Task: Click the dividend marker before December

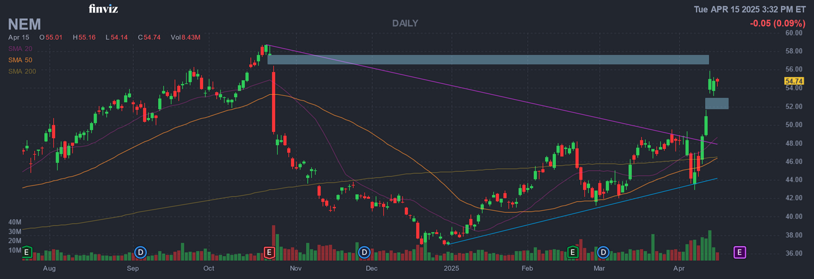Action: (364, 252)
